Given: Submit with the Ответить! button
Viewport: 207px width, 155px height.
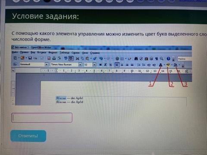Looking at the screenshot, I should click(x=28, y=136).
